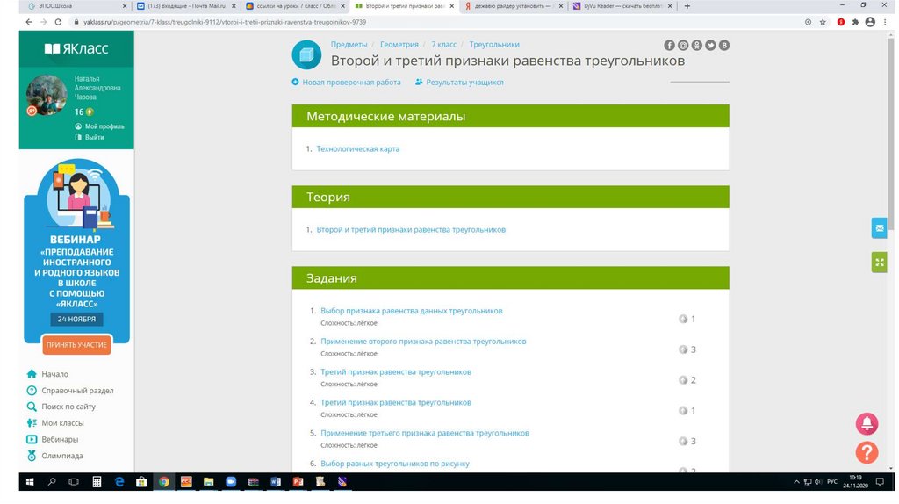Click the taskbar search magnifier
Screen dimensions: 899x504
tap(52, 482)
